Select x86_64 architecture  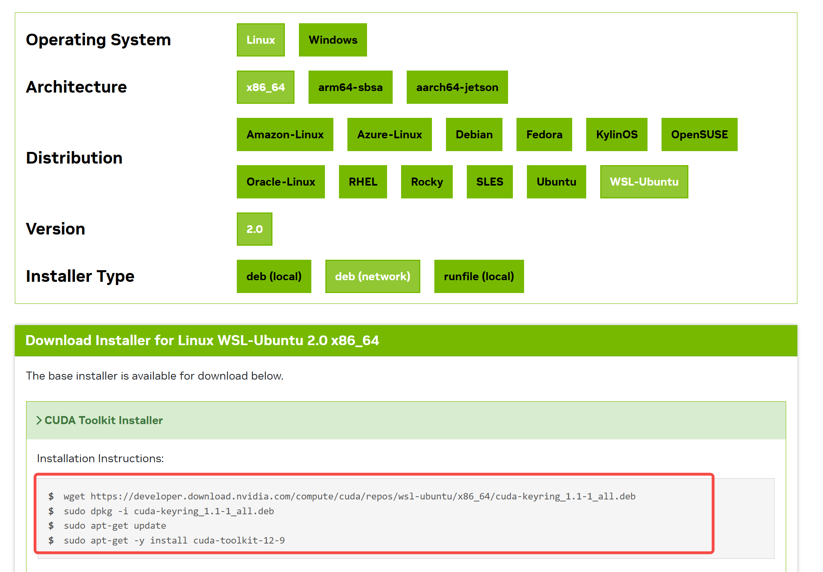click(x=265, y=87)
